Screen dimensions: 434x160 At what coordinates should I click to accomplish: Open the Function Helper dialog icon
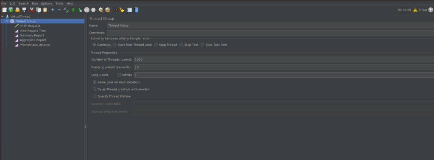[130, 10]
